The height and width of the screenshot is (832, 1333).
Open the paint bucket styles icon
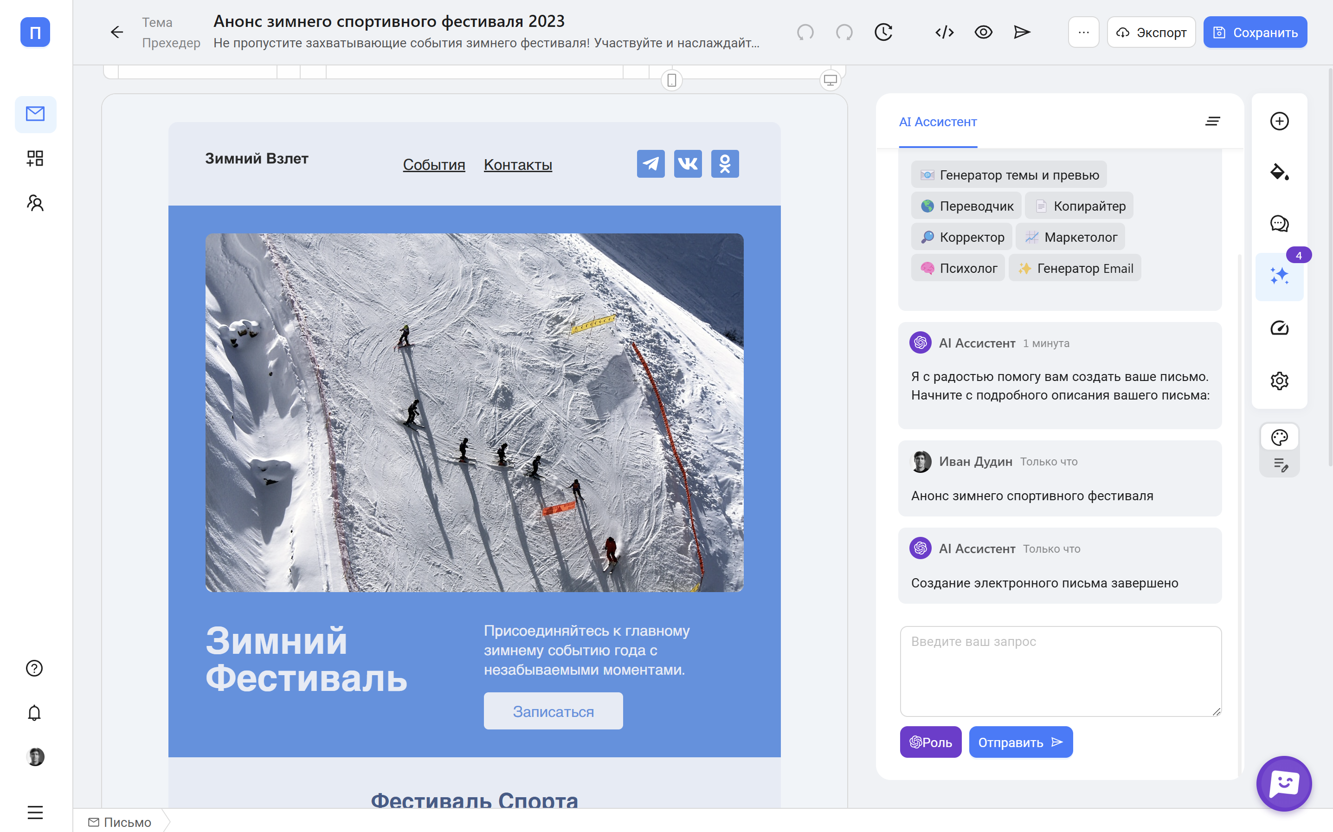1280,172
